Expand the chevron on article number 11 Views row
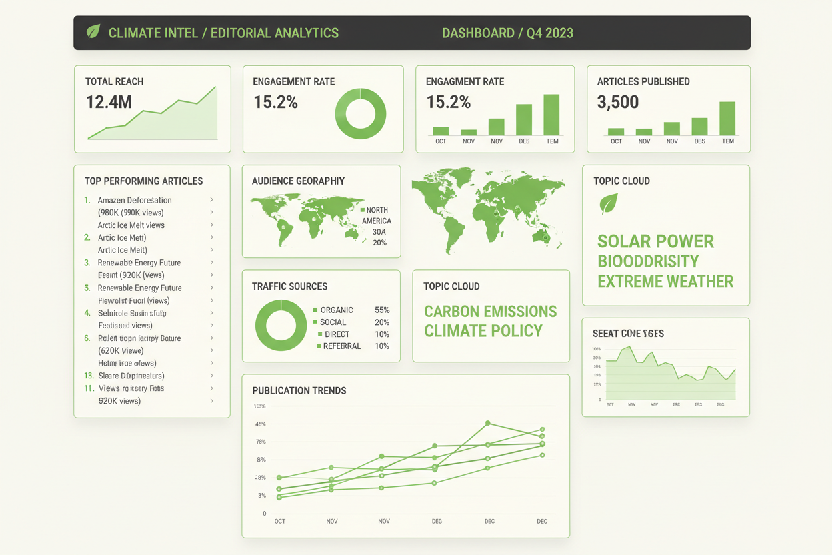This screenshot has width=832, height=555. coord(212,388)
